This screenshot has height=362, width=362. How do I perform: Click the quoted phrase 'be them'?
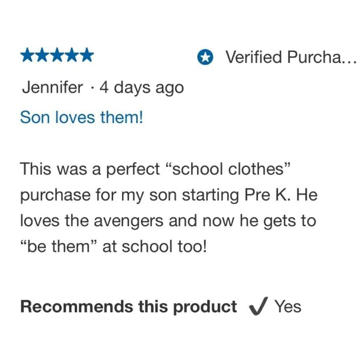pyautogui.click(x=58, y=246)
